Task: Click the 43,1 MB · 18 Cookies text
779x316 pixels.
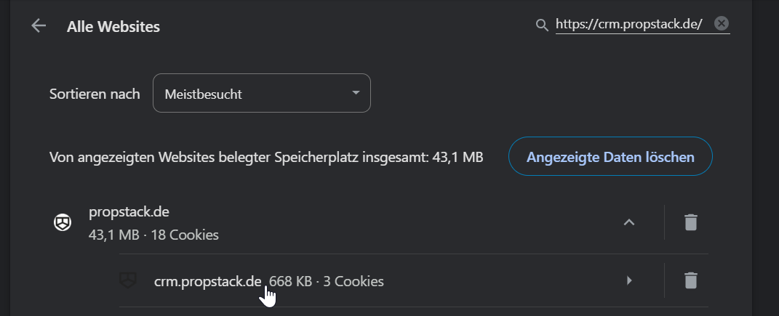Action: tap(153, 235)
